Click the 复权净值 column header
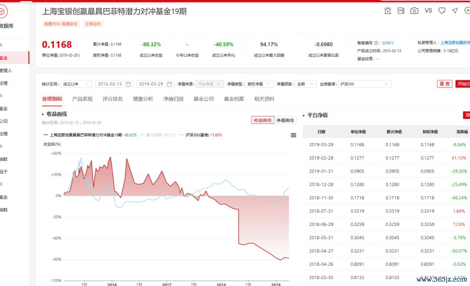Viewport: 470px width, 286px height. point(430,132)
